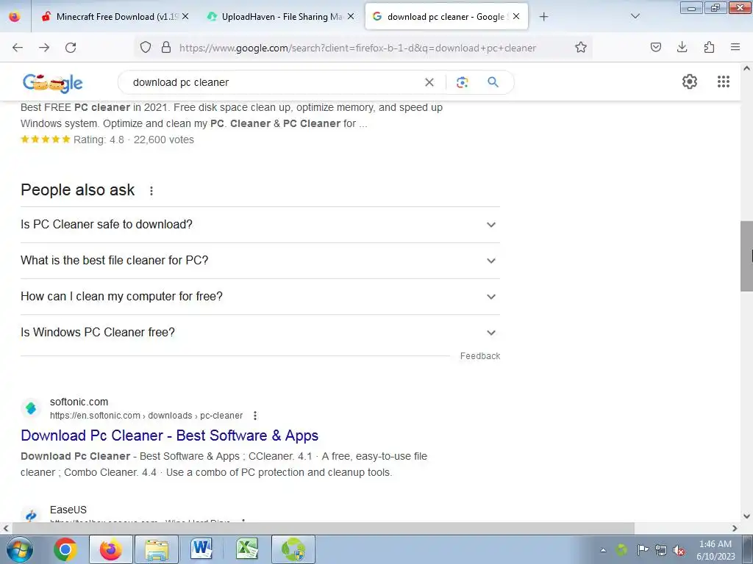Show hidden system tray icons
This screenshot has height=564, width=753.
(603, 550)
